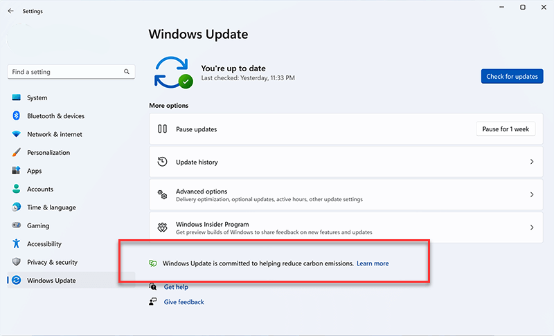Image resolution: width=554 pixels, height=336 pixels.
Task: Click the advanced options gears icon
Action: tap(162, 195)
